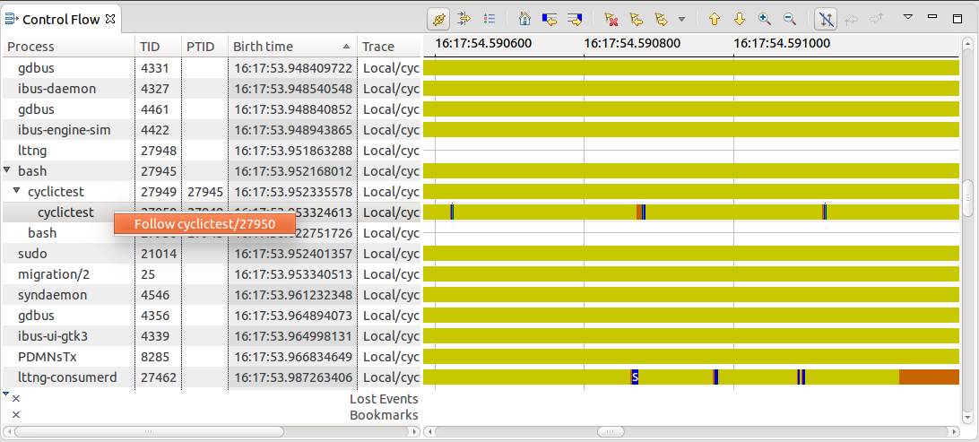Select the previous process with the up arrow
Image resolution: width=979 pixels, height=442 pixels.
(715, 19)
